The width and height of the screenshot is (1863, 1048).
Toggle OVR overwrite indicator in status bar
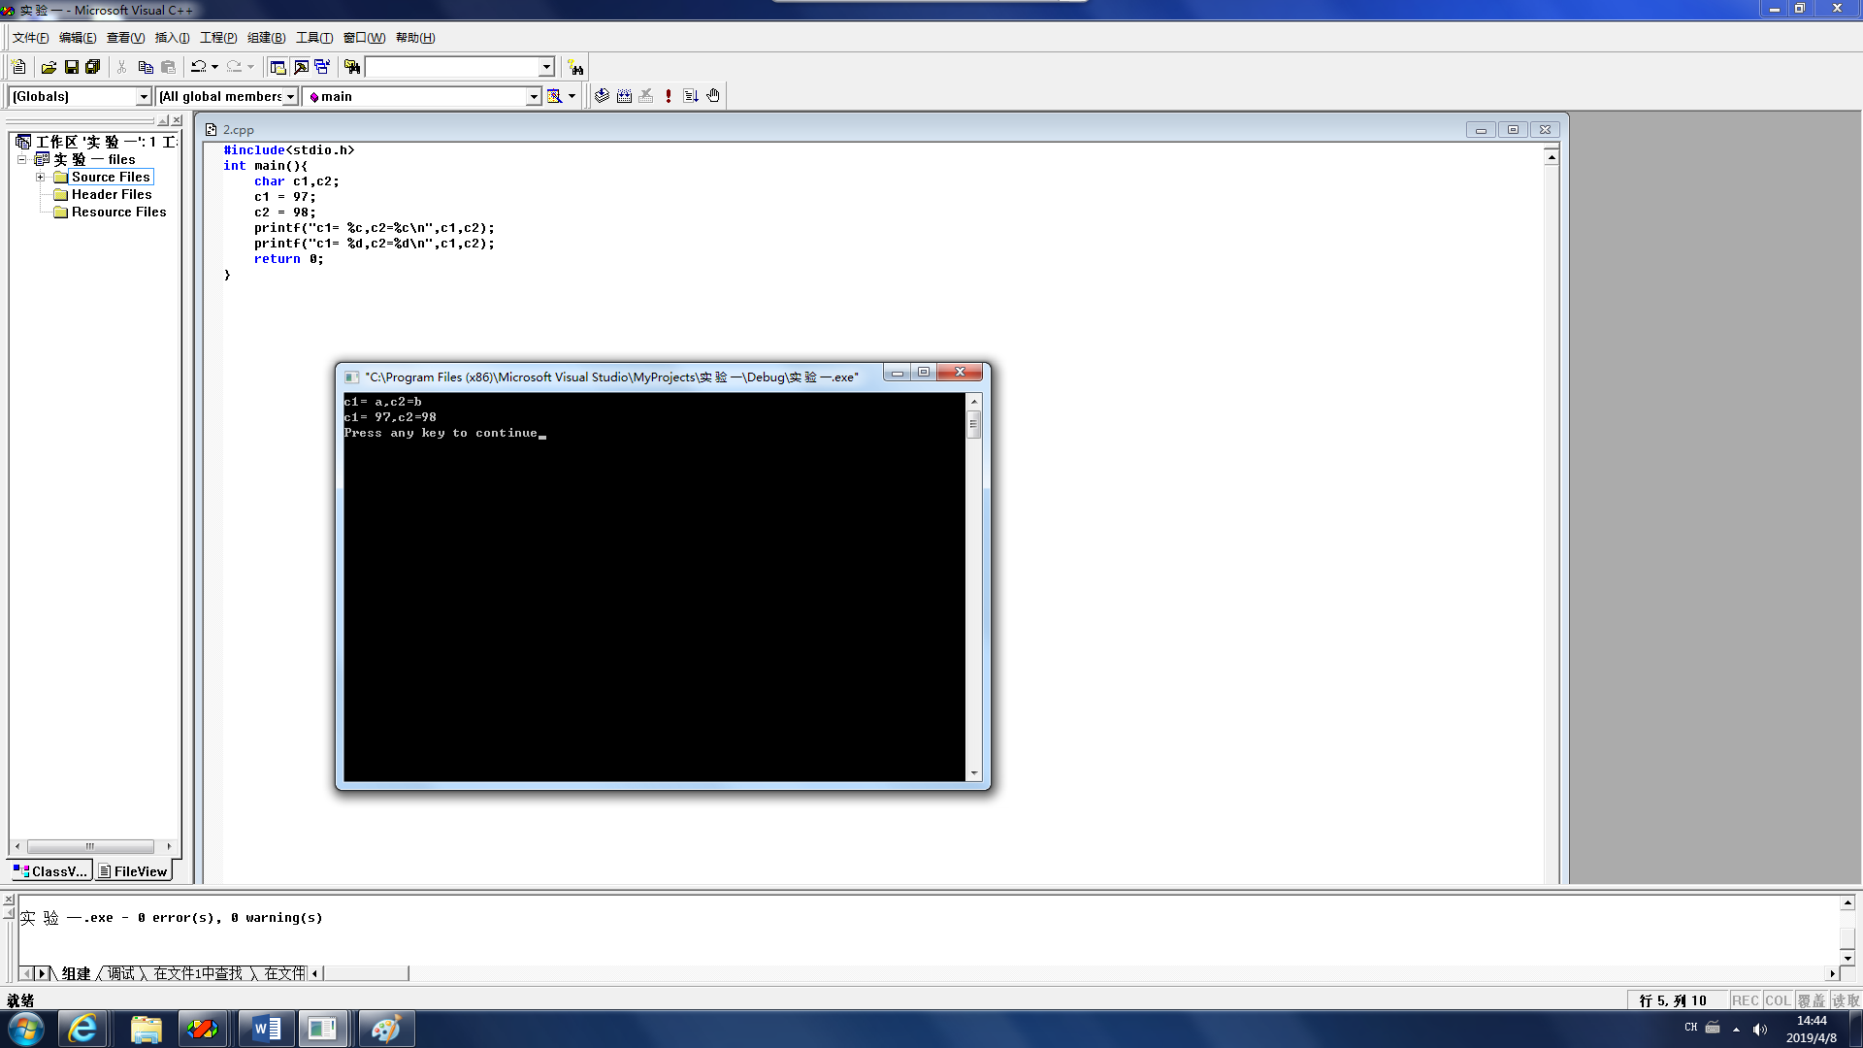pos(1811,1000)
